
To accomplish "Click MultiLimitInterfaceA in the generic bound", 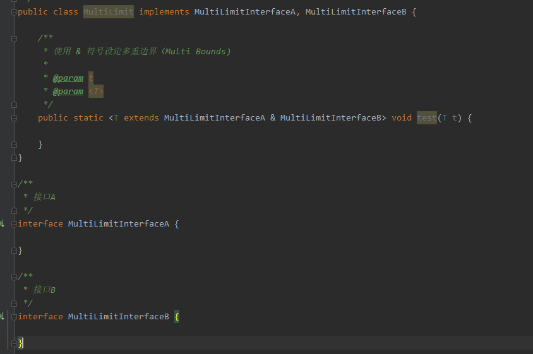I will tap(215, 118).
